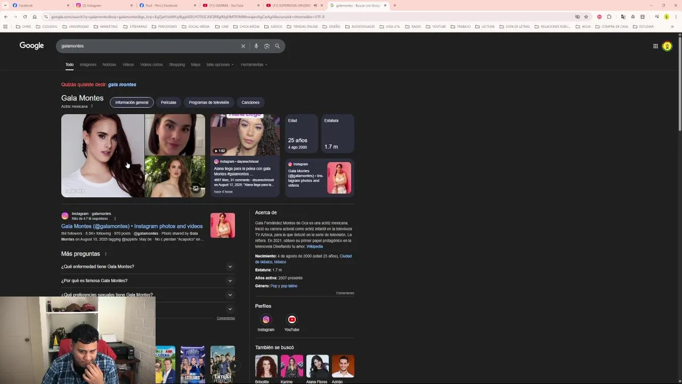
Task: Click the view site information icon in address bar
Action: coord(46,17)
